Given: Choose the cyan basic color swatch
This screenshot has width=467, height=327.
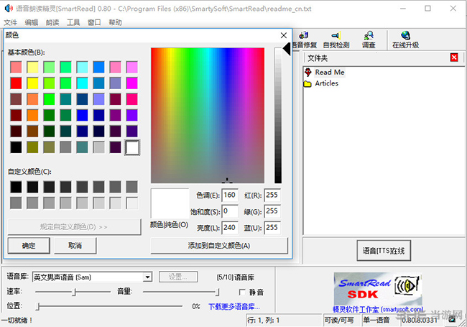Looking at the screenshot, I should [x=82, y=83].
